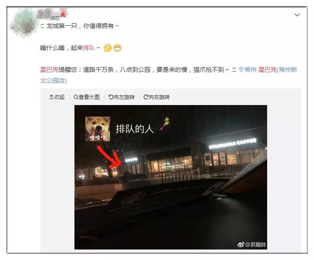The width and height of the screenshot is (314, 260).
Task: Click the grinning teeth emoji
Action: [x=117, y=48]
